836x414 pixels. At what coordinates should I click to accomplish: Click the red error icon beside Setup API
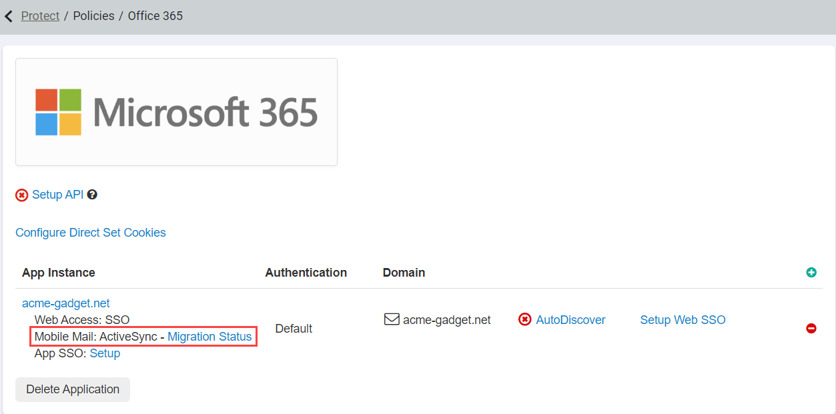point(22,195)
